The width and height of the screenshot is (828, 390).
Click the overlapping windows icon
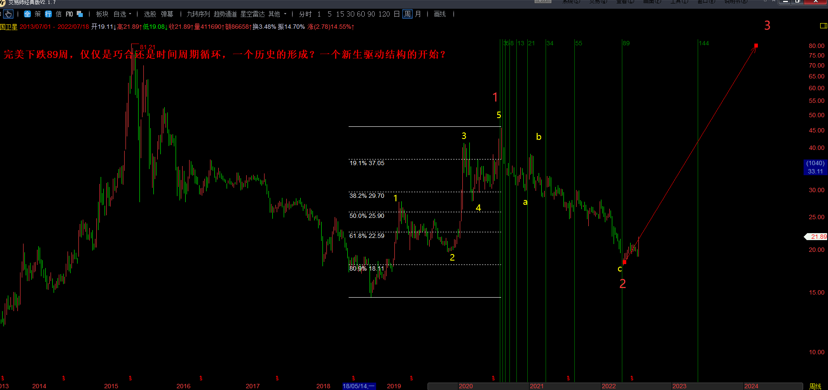80,14
